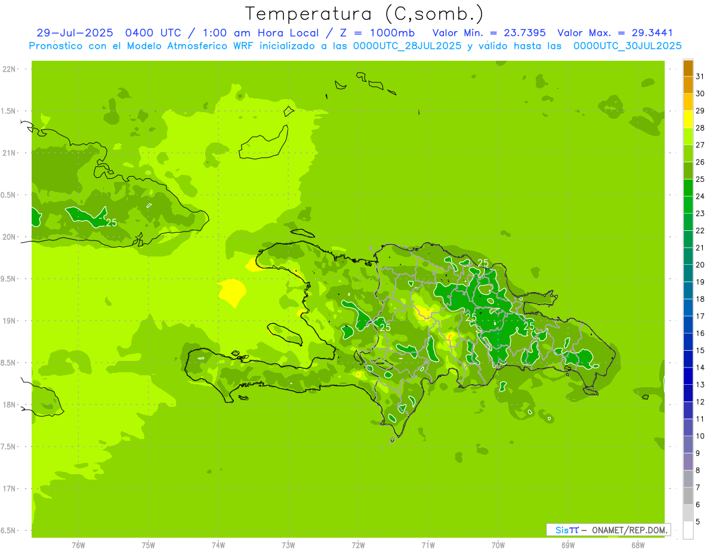
Task: Click the '0400 UTC' time text
Action: point(153,33)
